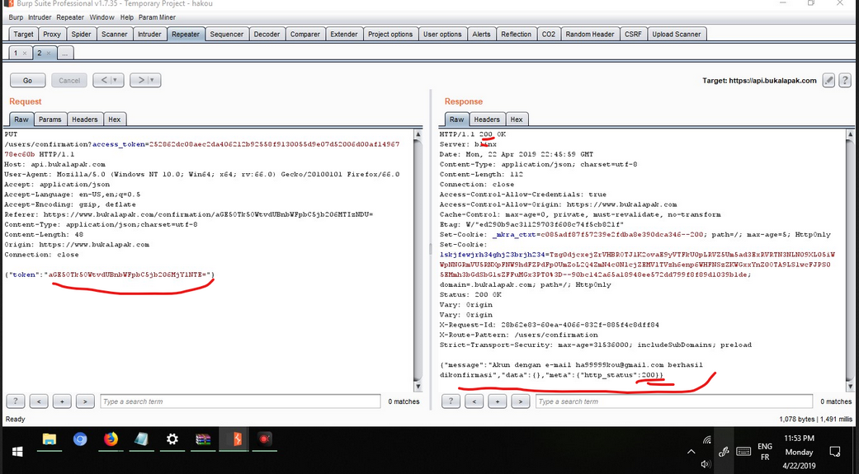Click the Go button
The width and height of the screenshot is (859, 474).
tap(27, 81)
